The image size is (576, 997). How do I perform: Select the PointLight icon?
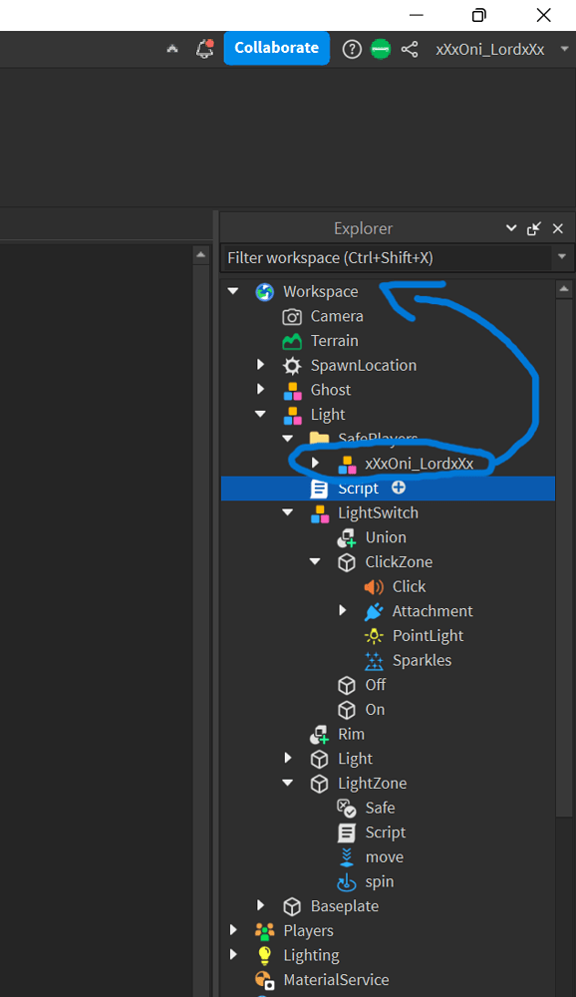point(374,636)
